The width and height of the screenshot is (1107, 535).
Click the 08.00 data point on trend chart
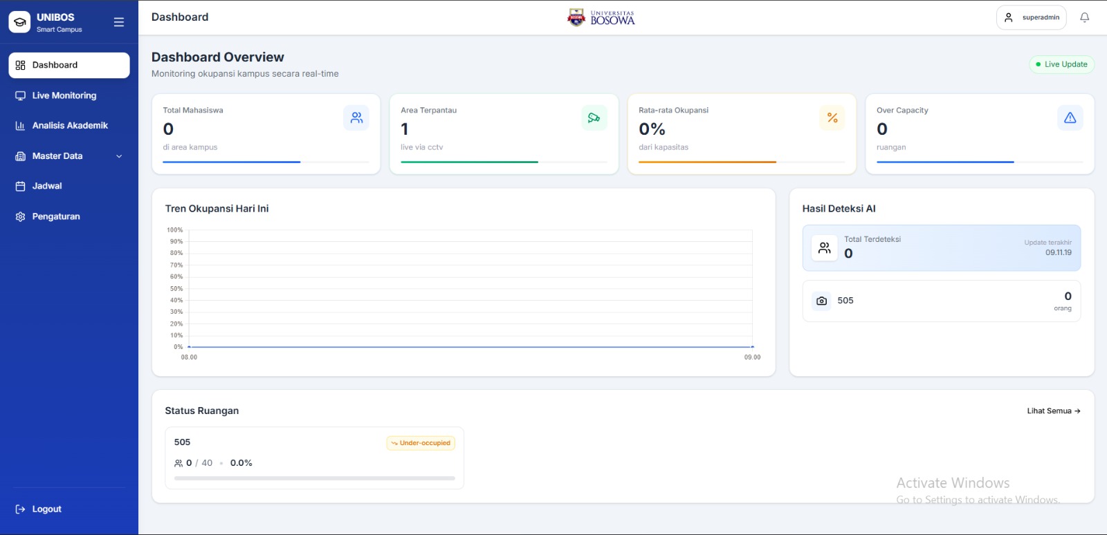189,347
